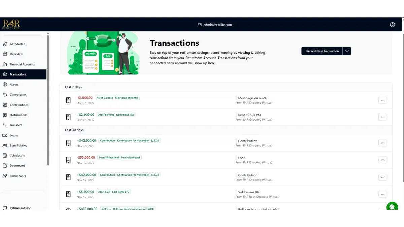Click the Assets dollar-circle icon

(x=5, y=84)
